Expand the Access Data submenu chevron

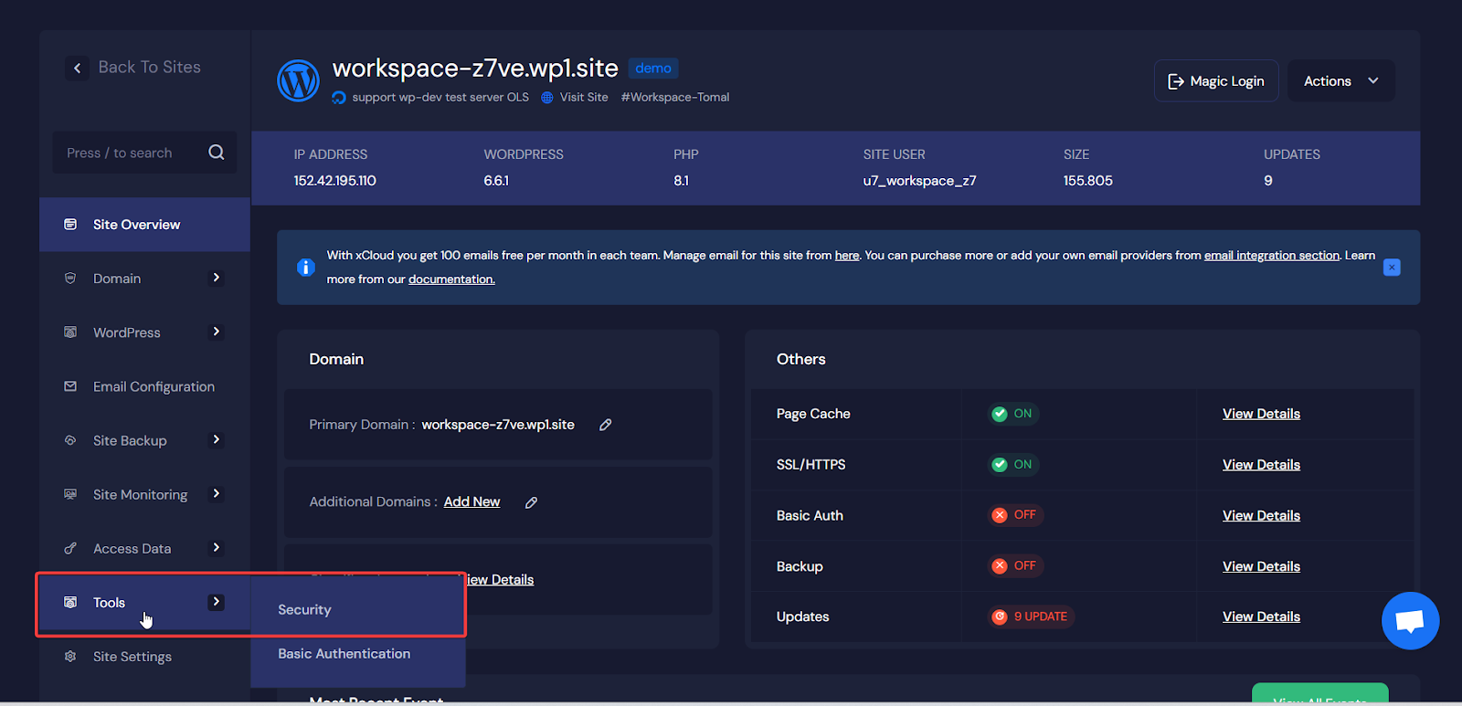(217, 547)
